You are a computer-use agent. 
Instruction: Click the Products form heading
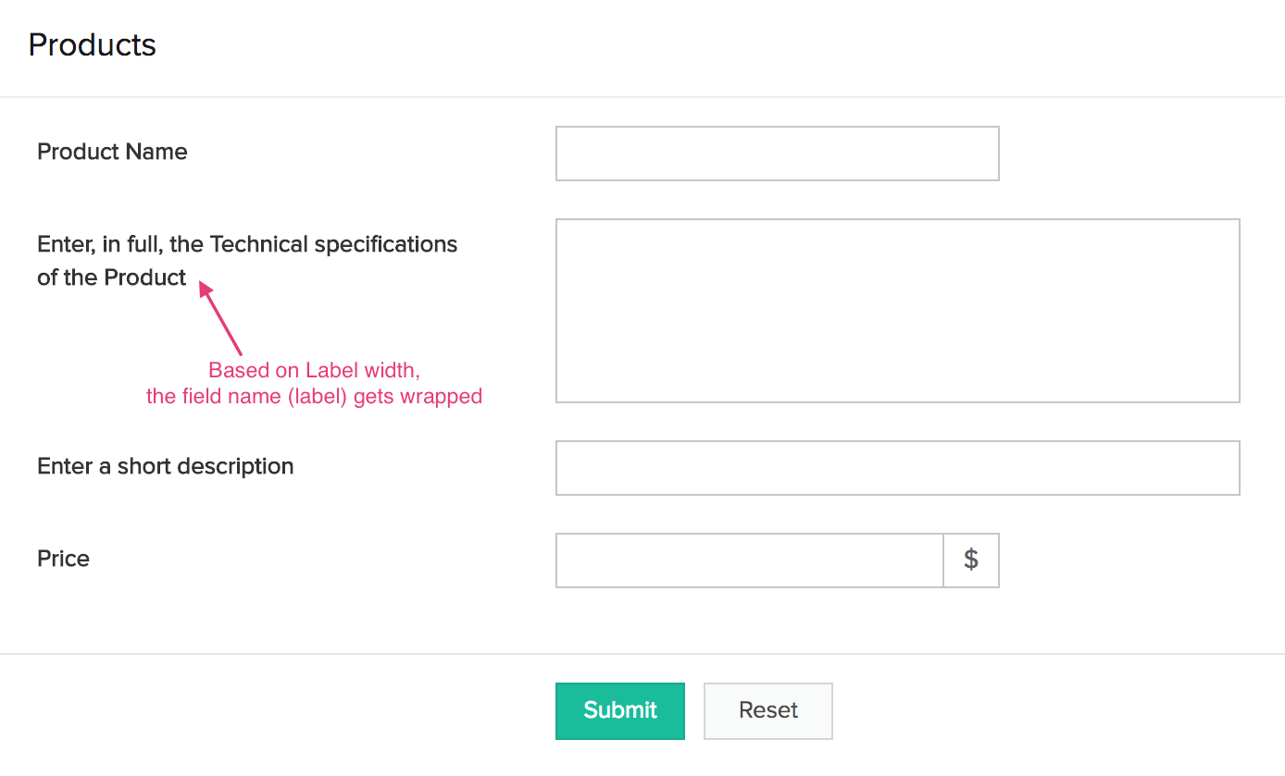click(92, 44)
